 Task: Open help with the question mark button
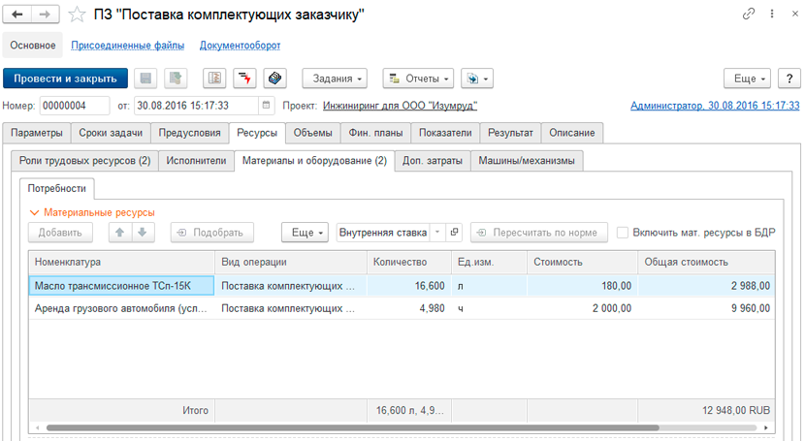[789, 79]
